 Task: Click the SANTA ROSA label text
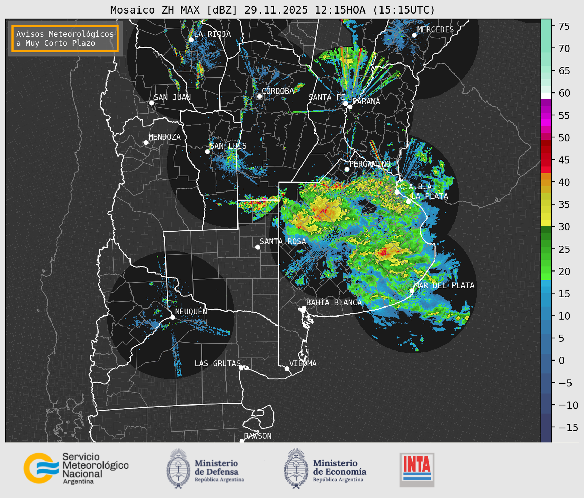(283, 241)
